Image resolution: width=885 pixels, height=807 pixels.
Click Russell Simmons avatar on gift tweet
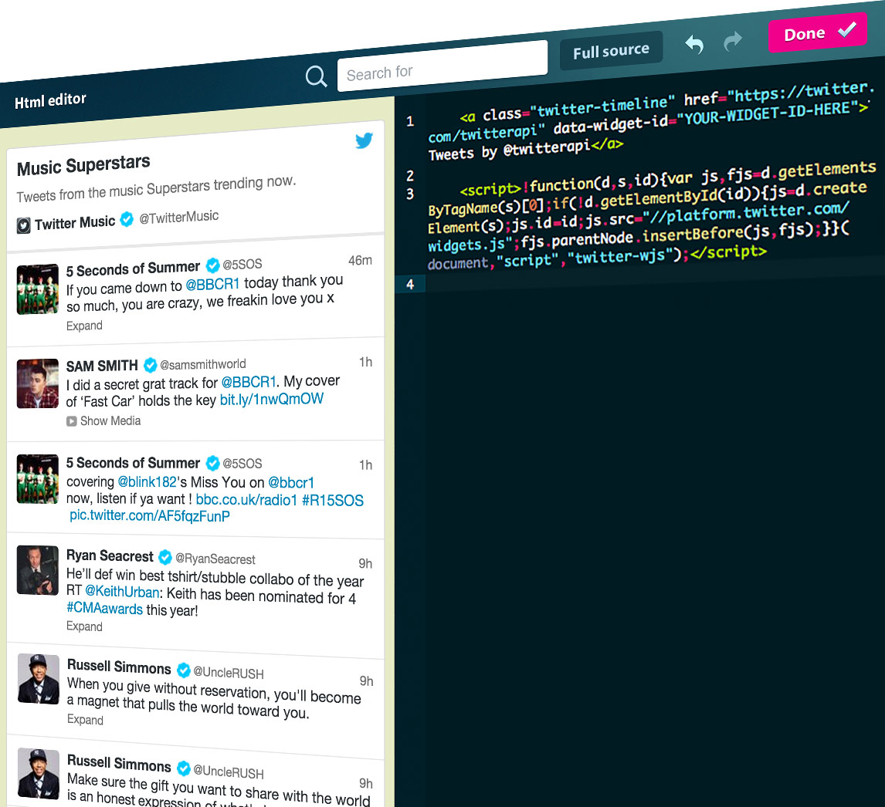coord(39,773)
